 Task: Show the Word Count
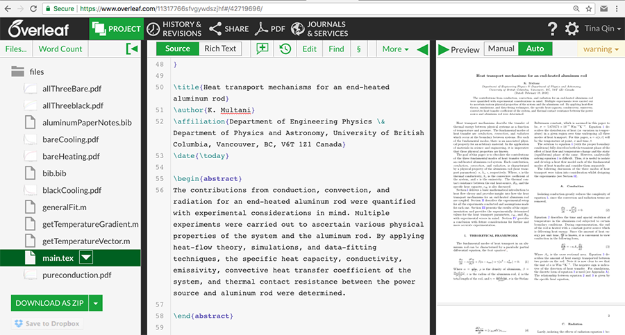pos(60,49)
